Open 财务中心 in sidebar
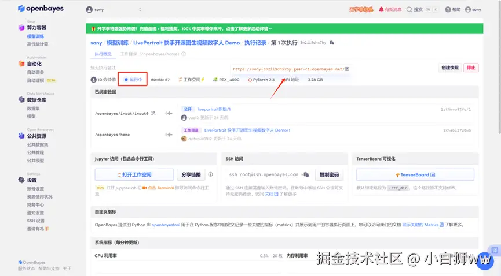The image size is (501, 276). pos(35,204)
